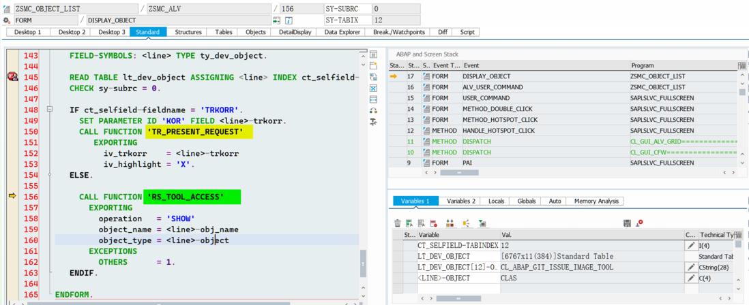Screen dimensions: 749x305
Task: Click the green first list icon in Variables toolbar
Action: click(409, 223)
